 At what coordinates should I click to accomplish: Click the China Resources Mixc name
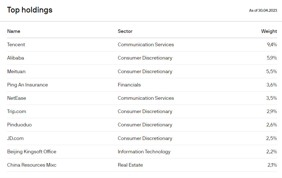point(32,165)
